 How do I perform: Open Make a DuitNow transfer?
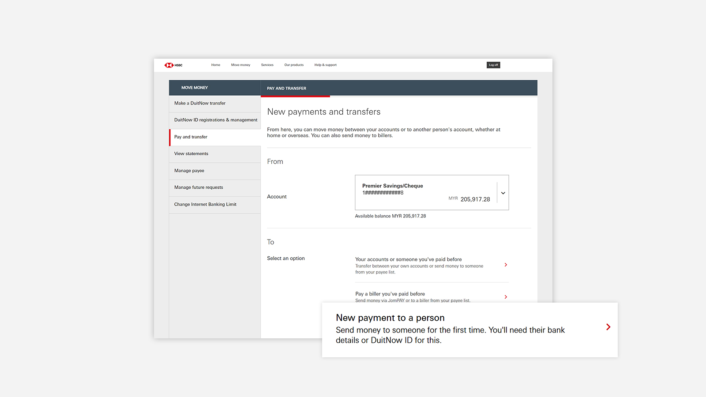click(x=215, y=103)
